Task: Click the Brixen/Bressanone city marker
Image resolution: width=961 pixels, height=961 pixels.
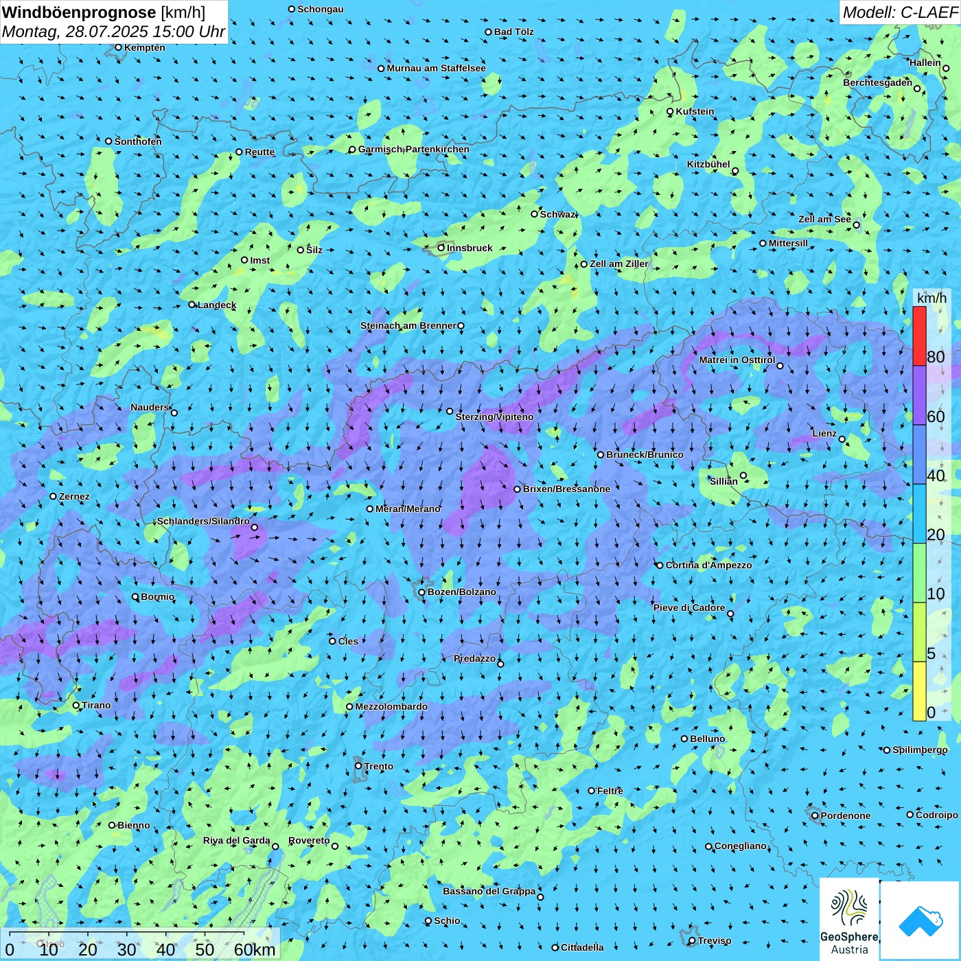Action: pyautogui.click(x=518, y=489)
